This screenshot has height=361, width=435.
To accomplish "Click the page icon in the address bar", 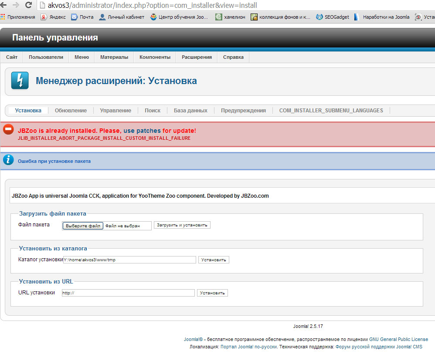I will pos(42,5).
